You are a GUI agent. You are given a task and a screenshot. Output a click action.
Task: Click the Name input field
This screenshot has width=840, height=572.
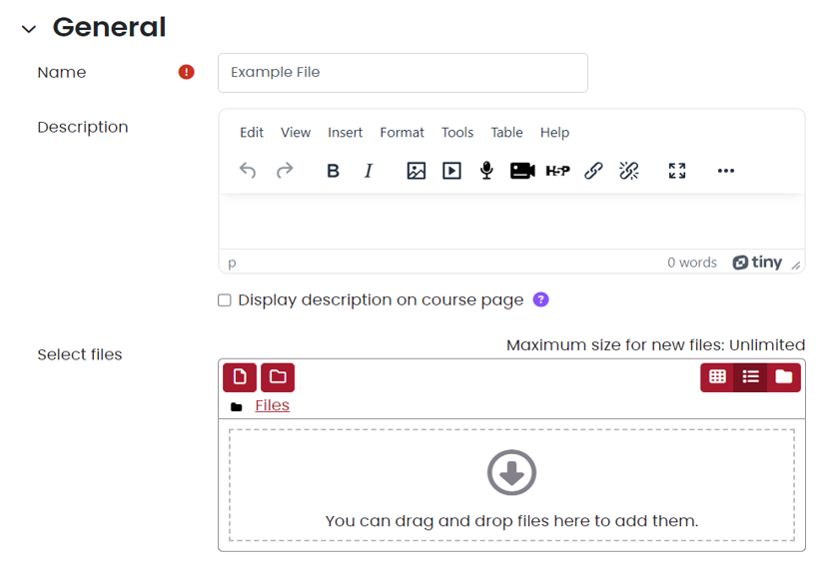[x=403, y=73]
